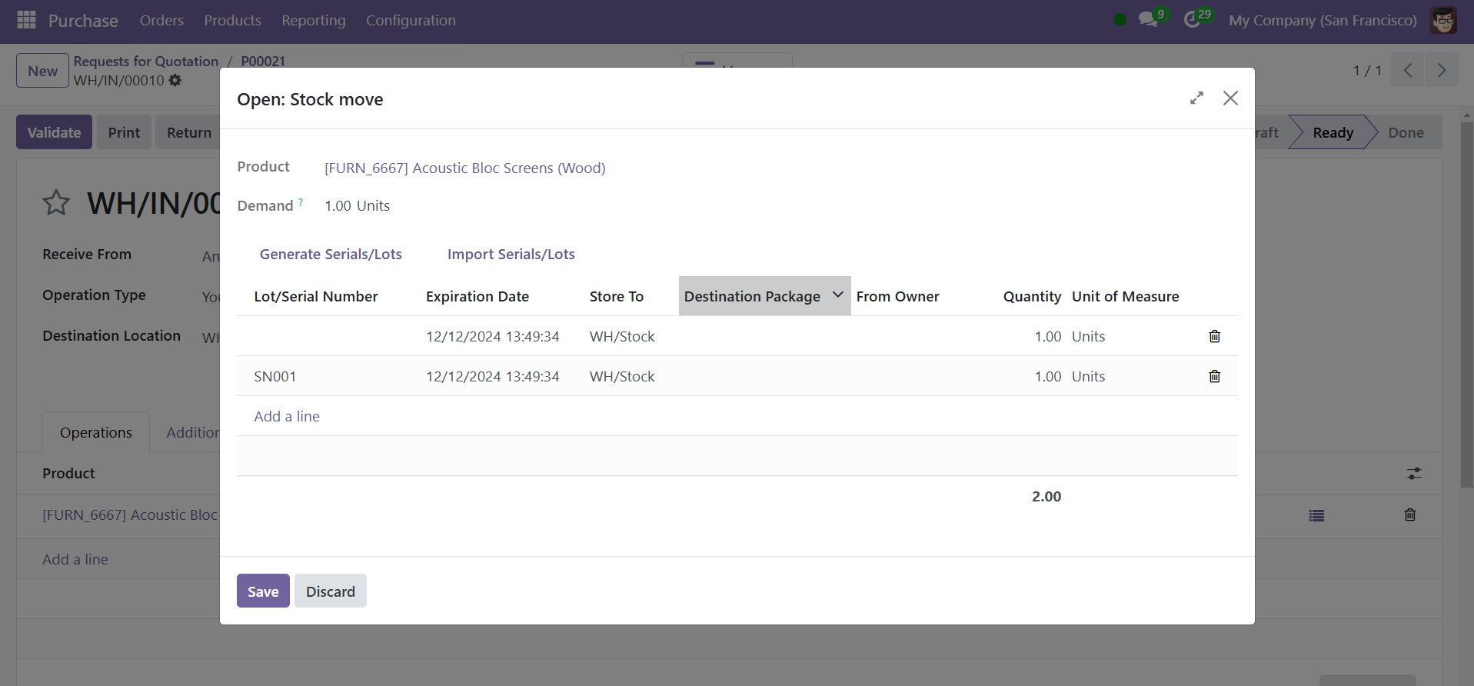The width and height of the screenshot is (1474, 686).
Task: Close the Stock move dialog
Action: click(x=1230, y=98)
